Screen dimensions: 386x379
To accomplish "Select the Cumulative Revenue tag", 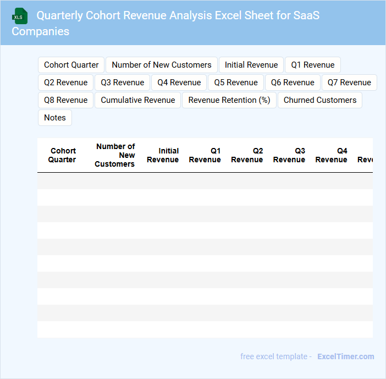I will pos(137,100).
